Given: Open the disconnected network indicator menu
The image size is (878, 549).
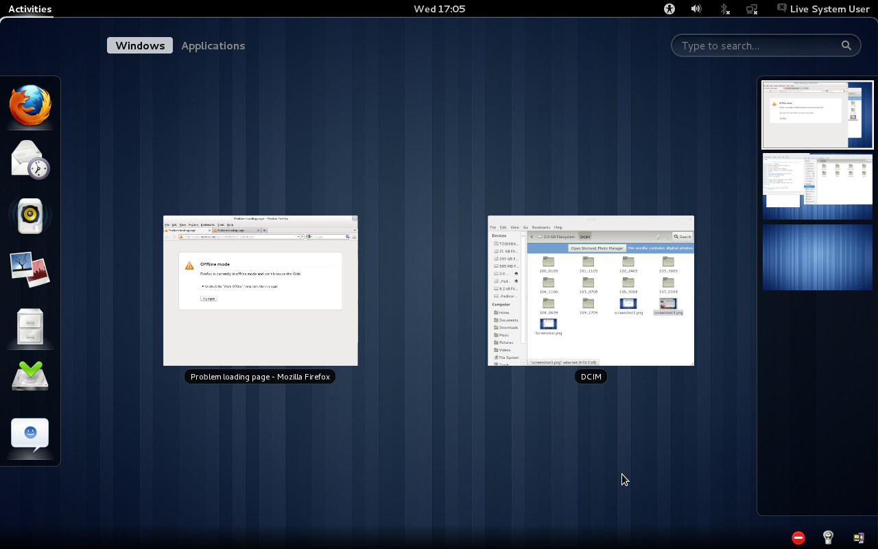Looking at the screenshot, I should [752, 9].
